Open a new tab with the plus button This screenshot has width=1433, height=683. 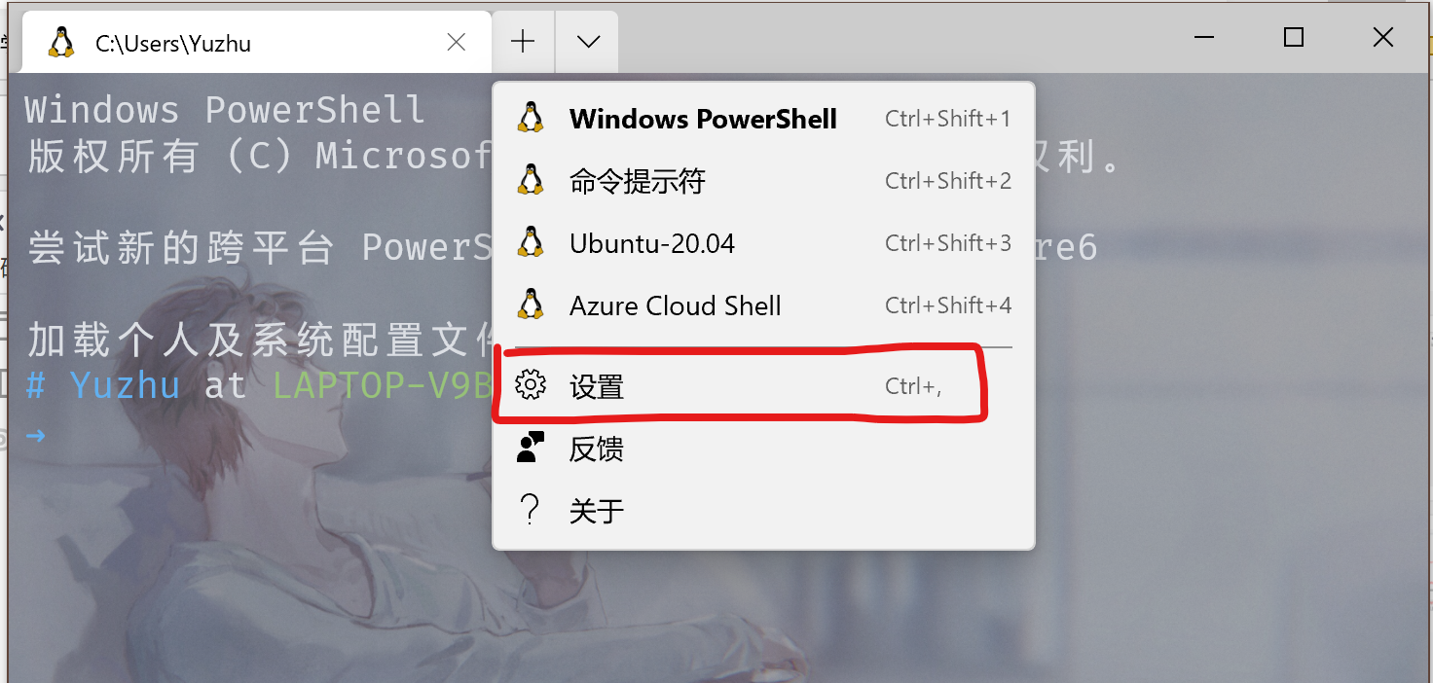pos(523,41)
